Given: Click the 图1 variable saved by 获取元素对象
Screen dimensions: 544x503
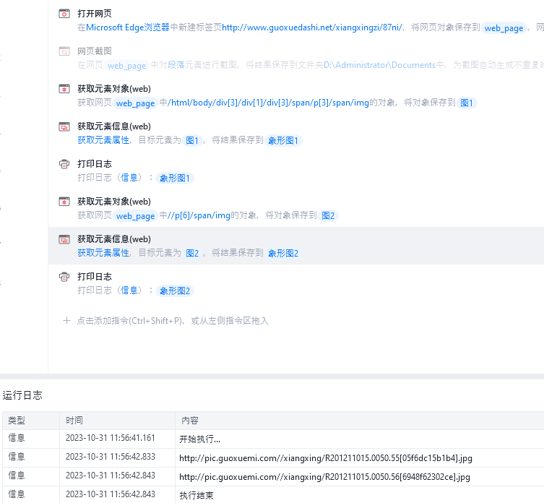Looking at the screenshot, I should click(467, 103).
